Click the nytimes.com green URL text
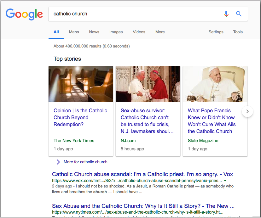This screenshot has width=261, height=218. (137, 212)
